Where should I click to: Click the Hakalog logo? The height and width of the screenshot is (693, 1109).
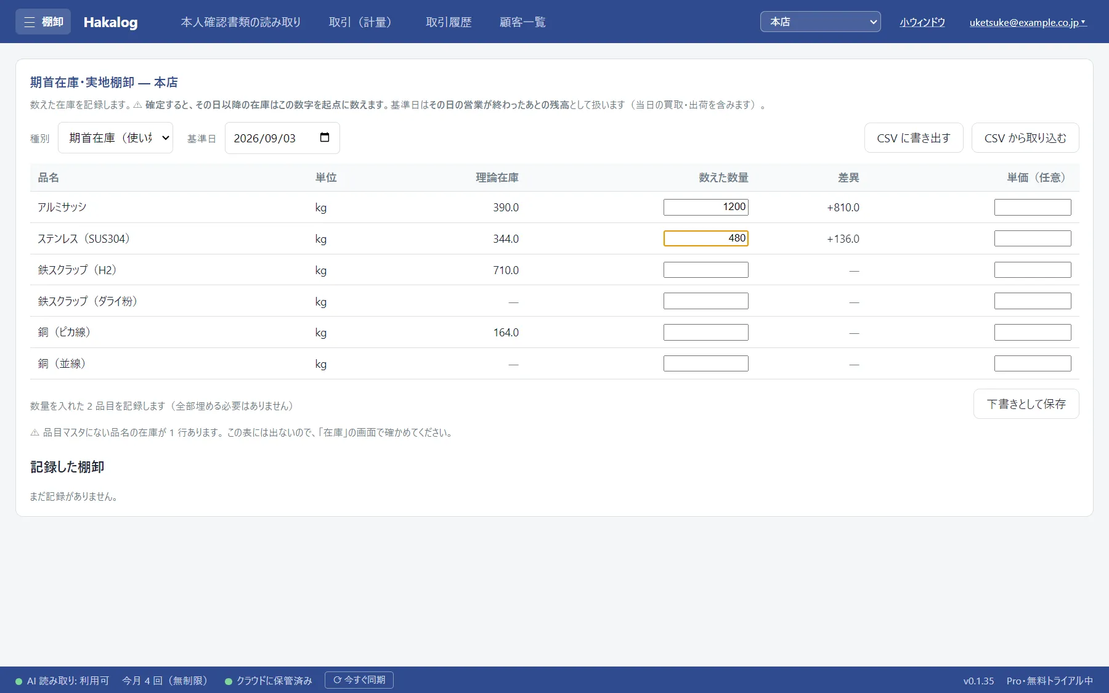pos(111,22)
